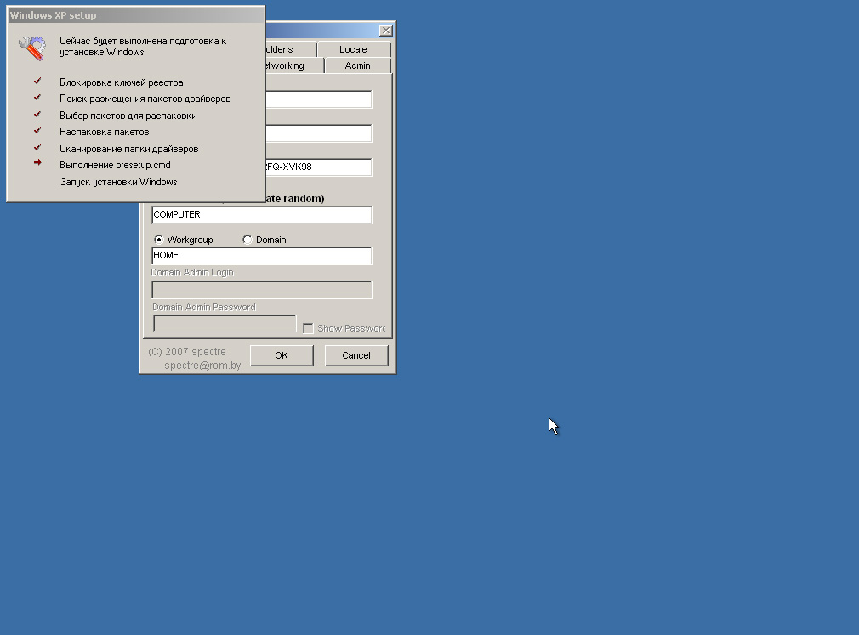Screen dimensions: 859x635
Task: Click the red arrow beside Выполнение presetup.cmd
Action: 37,163
